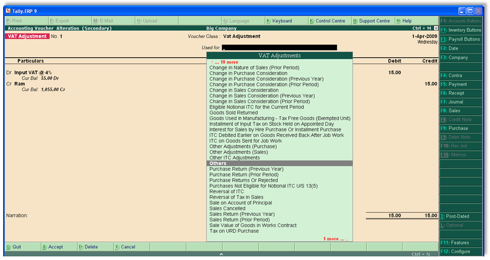Viewport: 490px width, 260px height.
Task: Click the D: Delete button
Action: click(95, 247)
